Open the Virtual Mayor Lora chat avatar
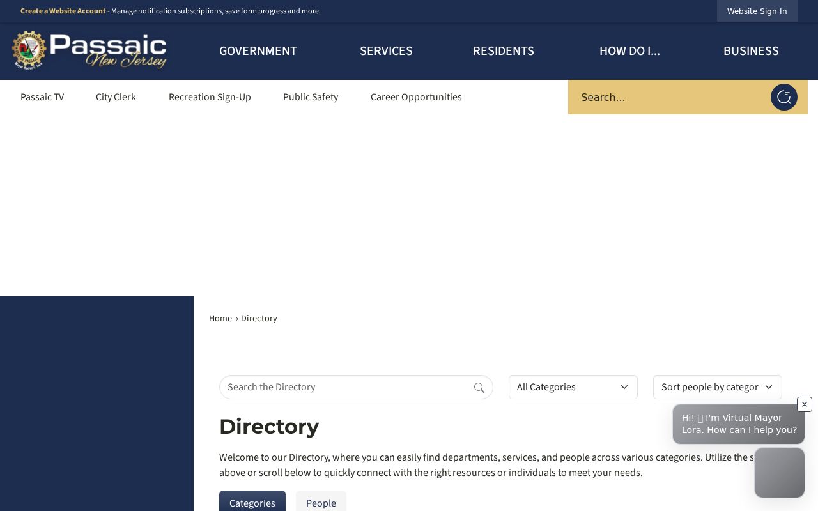Image resolution: width=818 pixels, height=511 pixels. coord(779,473)
